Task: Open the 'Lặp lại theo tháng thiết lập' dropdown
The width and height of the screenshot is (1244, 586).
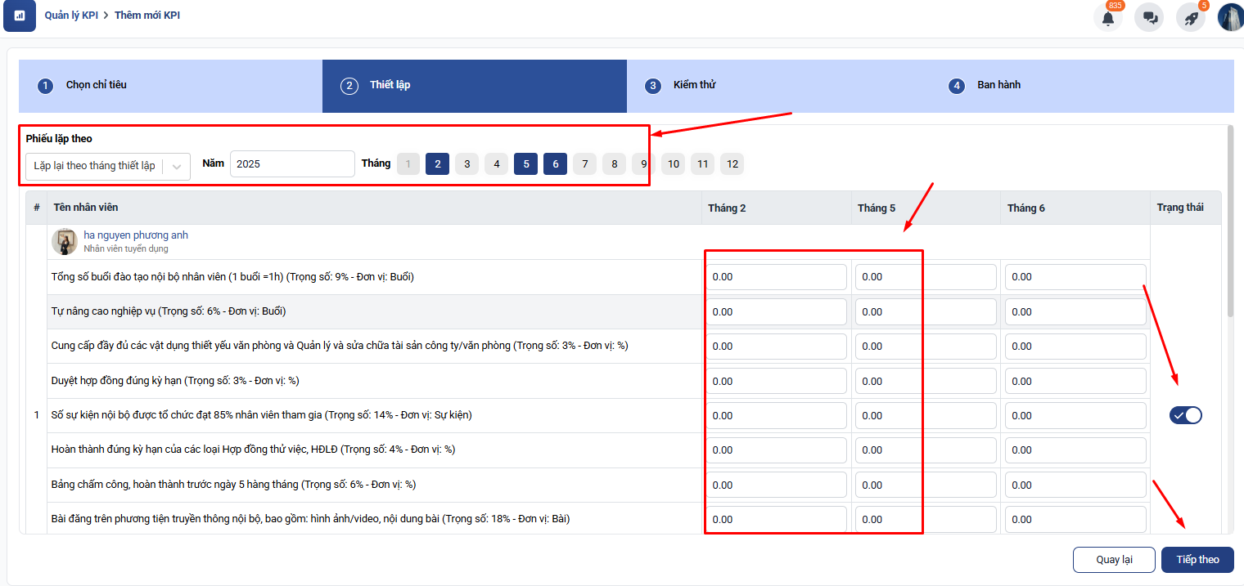Action: (x=95, y=166)
